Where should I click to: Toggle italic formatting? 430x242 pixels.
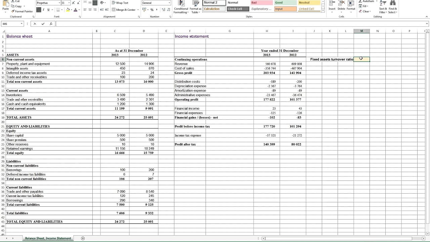[x=43, y=10]
